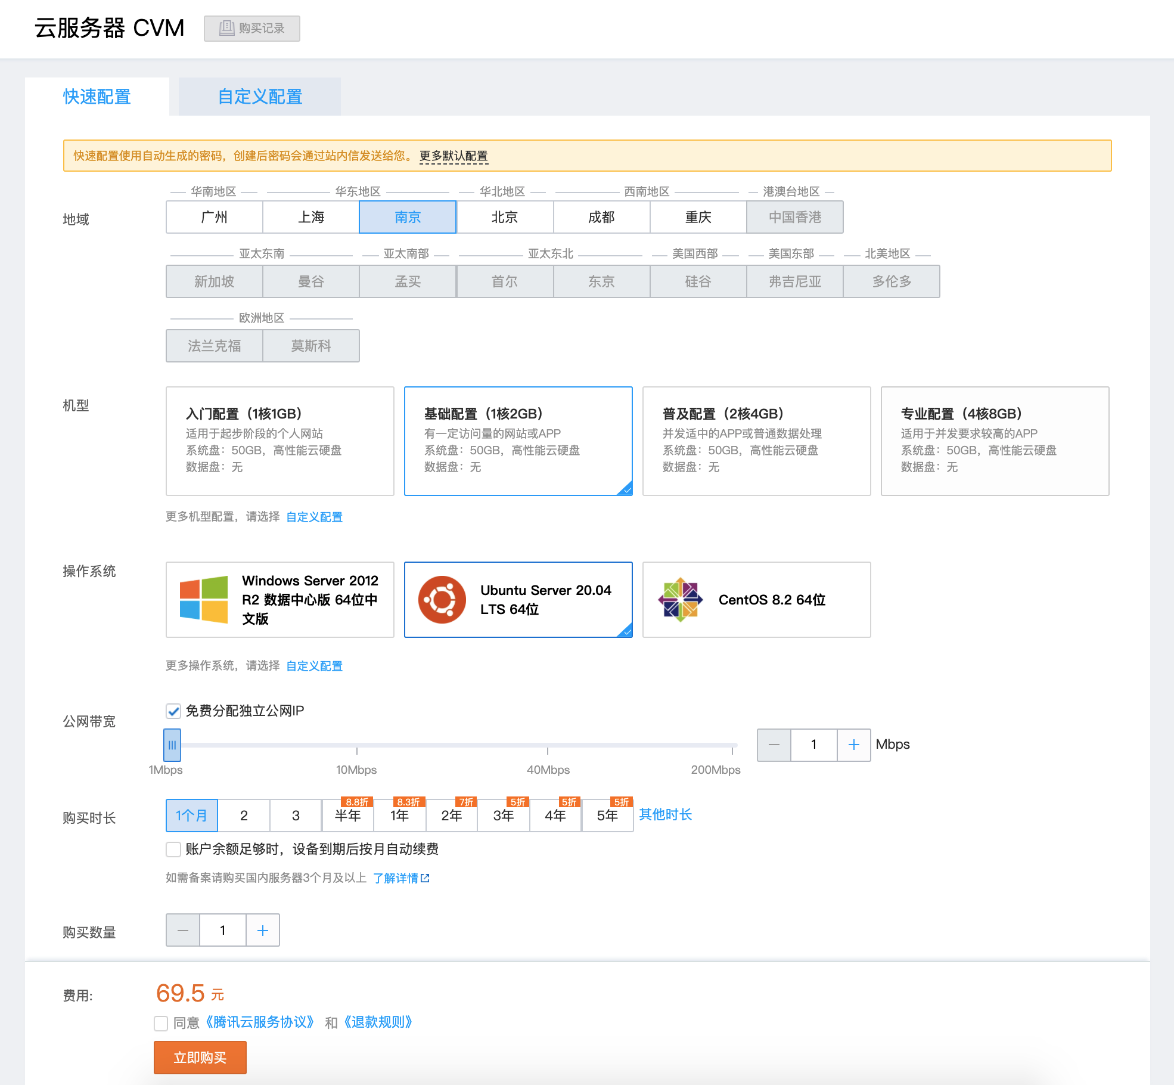Viewport: 1174px width, 1085px height.
Task: Decrease bandwidth with the minus icon
Action: coord(774,745)
